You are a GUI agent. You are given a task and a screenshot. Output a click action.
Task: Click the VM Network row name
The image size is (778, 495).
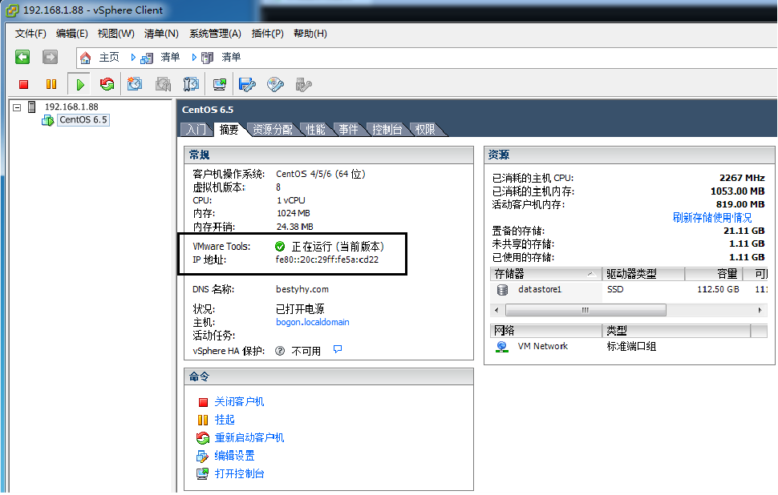point(543,346)
